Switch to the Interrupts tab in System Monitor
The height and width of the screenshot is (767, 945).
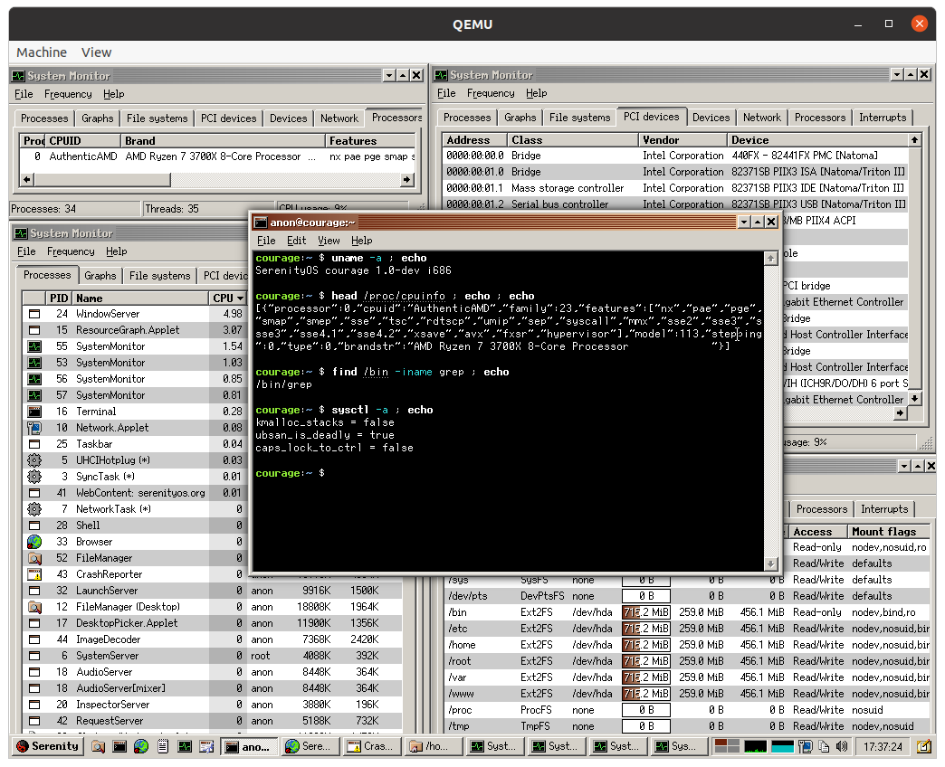coord(884,117)
